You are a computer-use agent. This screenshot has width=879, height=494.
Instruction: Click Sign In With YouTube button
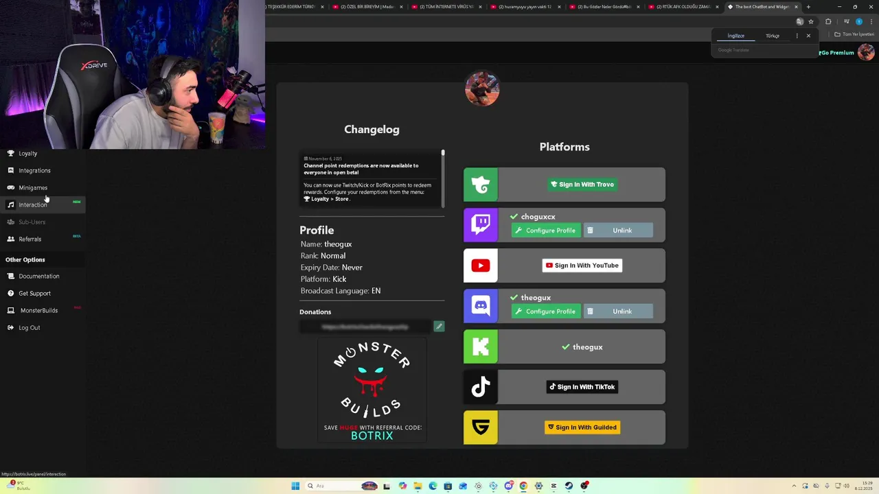pos(582,266)
